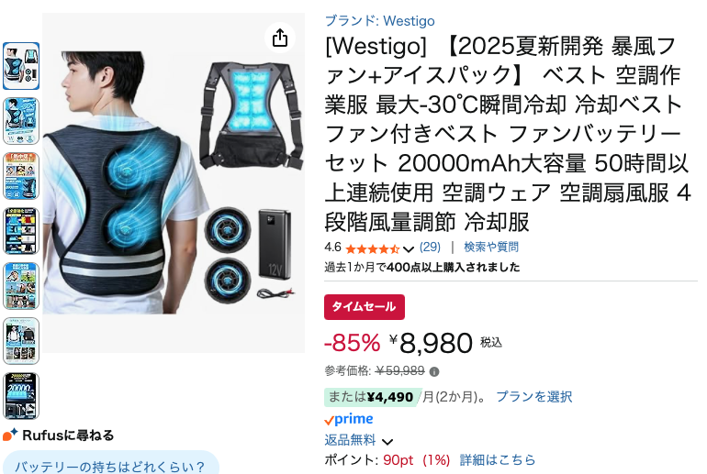Click the Rufus sparkle icon
The image size is (707, 474).
click(10, 435)
